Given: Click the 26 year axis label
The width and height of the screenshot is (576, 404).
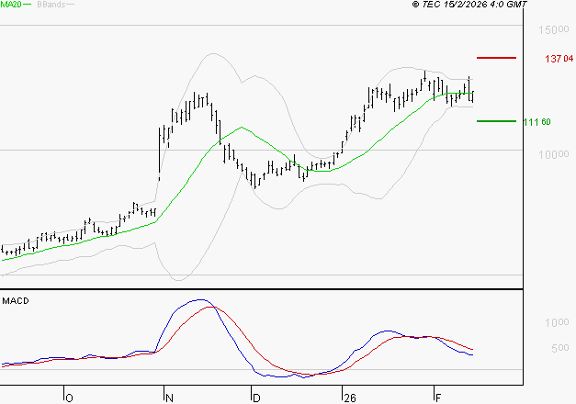Looking at the screenshot, I should (350, 398).
